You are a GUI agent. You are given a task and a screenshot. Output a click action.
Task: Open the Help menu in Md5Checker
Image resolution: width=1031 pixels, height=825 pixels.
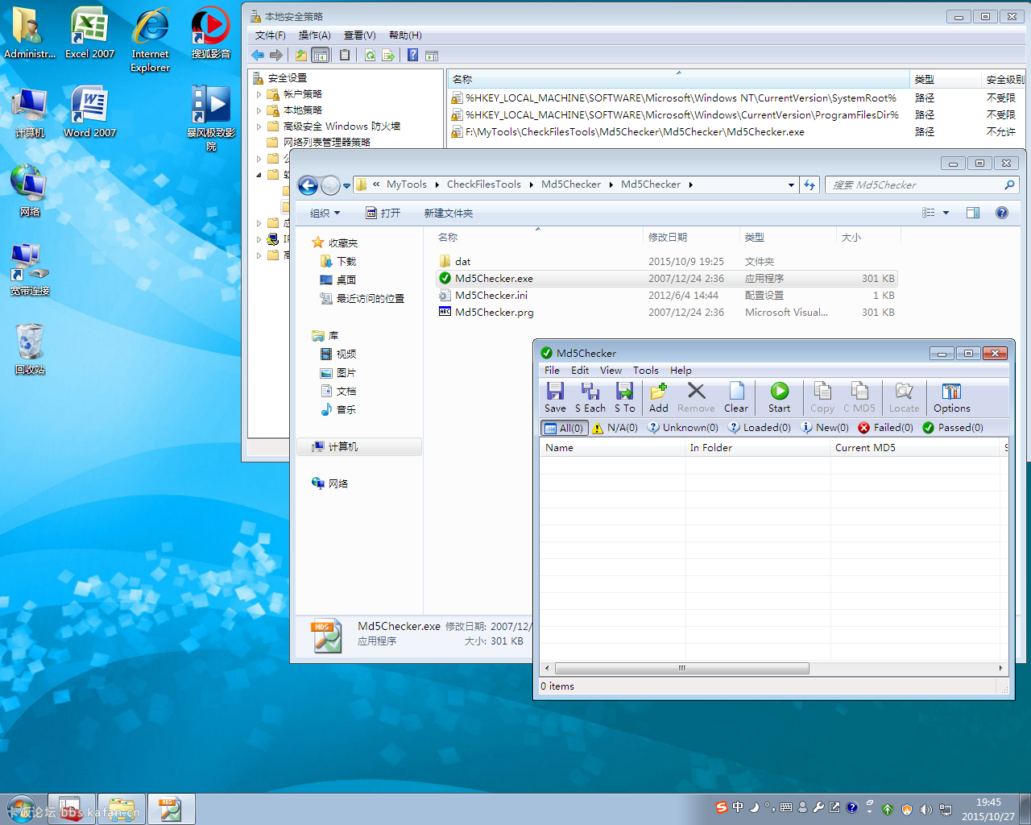coord(681,371)
